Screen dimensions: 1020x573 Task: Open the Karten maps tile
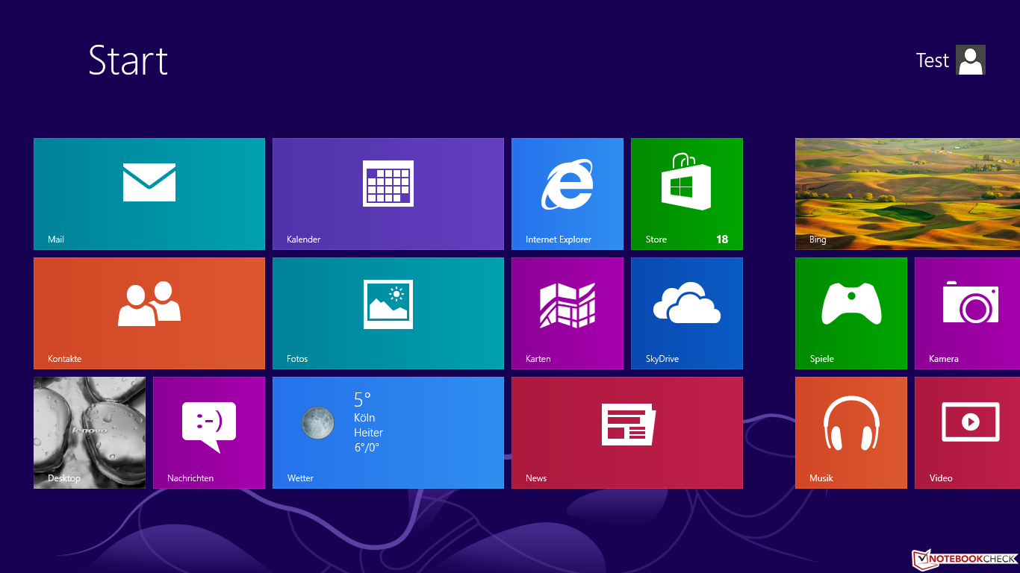tap(567, 313)
